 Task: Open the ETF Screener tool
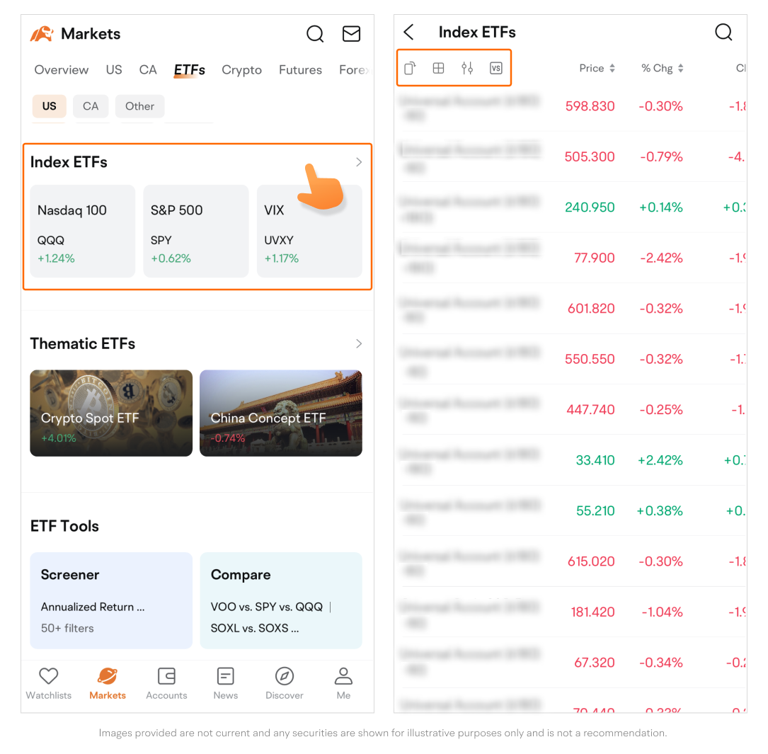coord(111,600)
